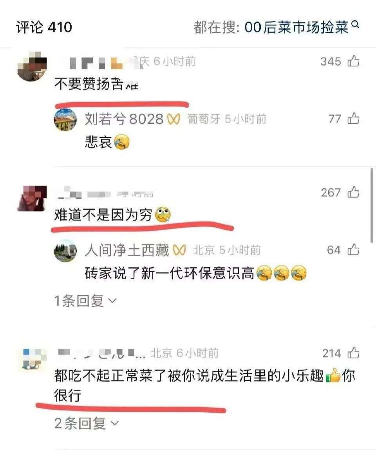The width and height of the screenshot is (376, 454).
Task: Tap the thumbs-up on 人间净土西藏's reply
Action: (x=353, y=250)
